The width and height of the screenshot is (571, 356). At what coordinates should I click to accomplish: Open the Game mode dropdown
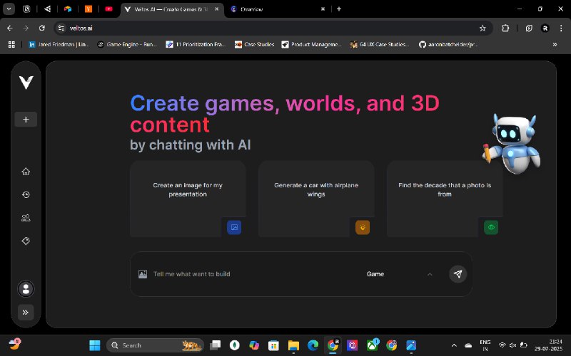[399, 274]
